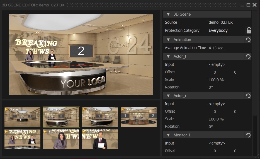Reset the Monitor_l section values
Screen dimensions: 260x159
click(x=248, y=135)
